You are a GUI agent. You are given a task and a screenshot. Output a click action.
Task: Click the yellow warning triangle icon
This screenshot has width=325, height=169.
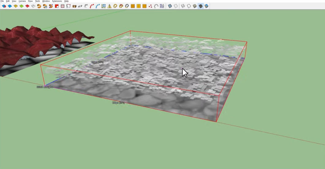[x=109, y=6]
